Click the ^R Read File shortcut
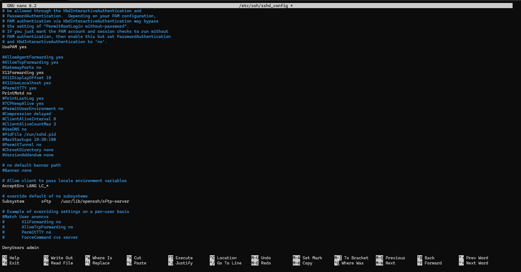 tap(58, 263)
